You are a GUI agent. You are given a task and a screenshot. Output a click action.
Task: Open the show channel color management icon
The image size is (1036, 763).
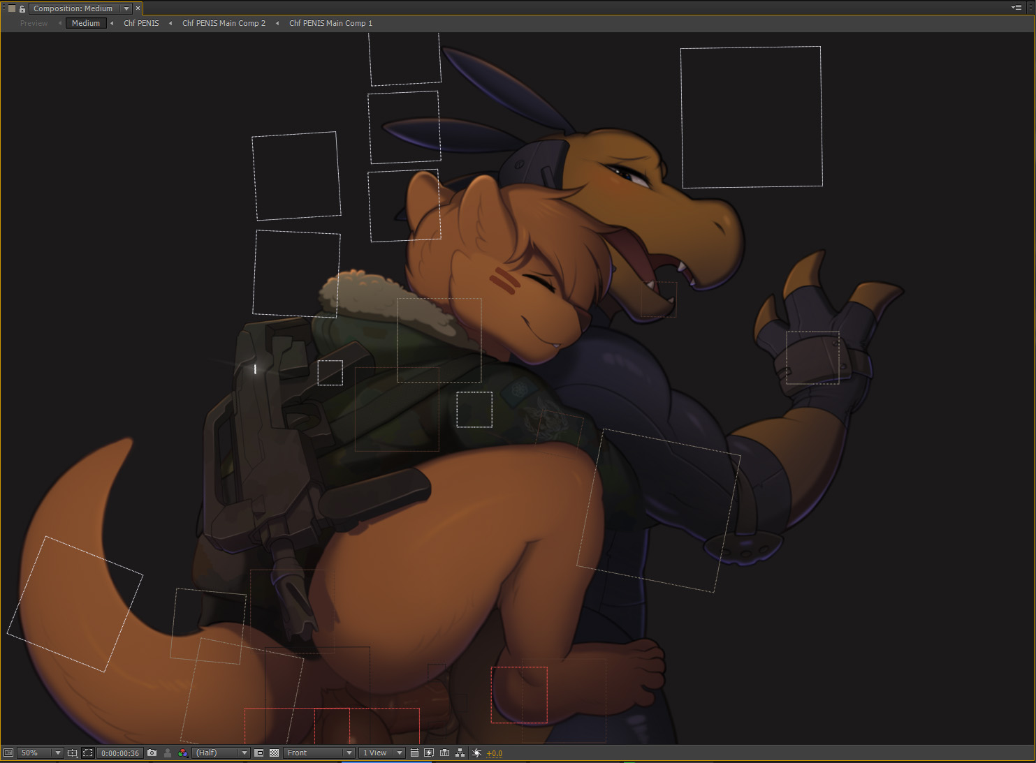pyautogui.click(x=183, y=753)
